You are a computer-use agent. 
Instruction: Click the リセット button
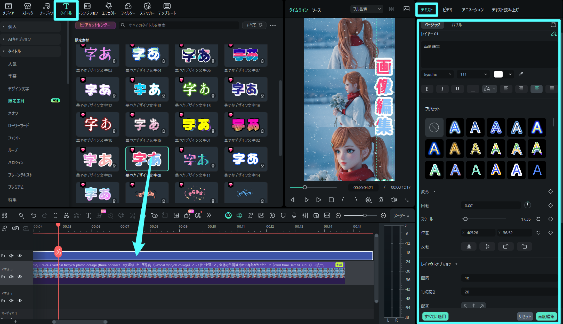[x=525, y=317]
